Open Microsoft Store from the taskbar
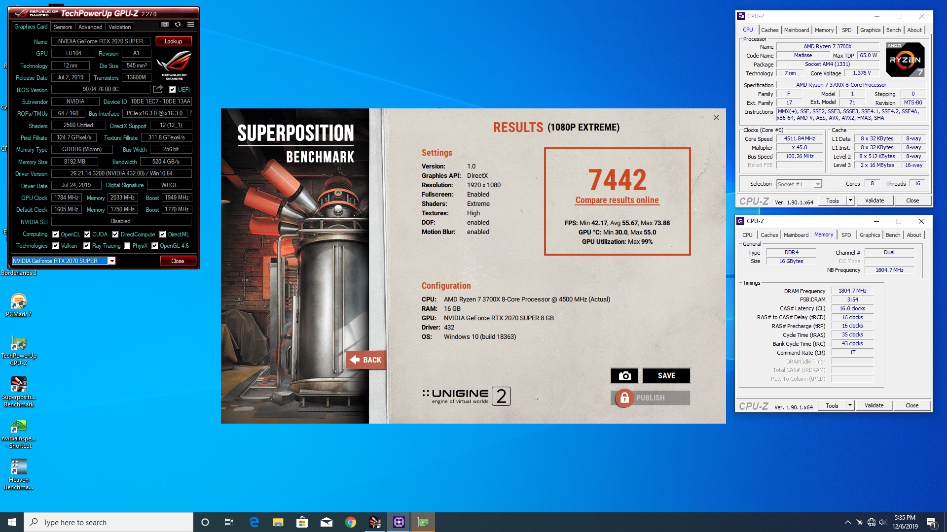The height and width of the screenshot is (532, 947). (302, 522)
